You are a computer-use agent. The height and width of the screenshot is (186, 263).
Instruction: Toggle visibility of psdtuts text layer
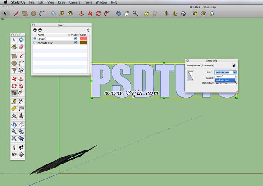pyautogui.click(x=75, y=43)
